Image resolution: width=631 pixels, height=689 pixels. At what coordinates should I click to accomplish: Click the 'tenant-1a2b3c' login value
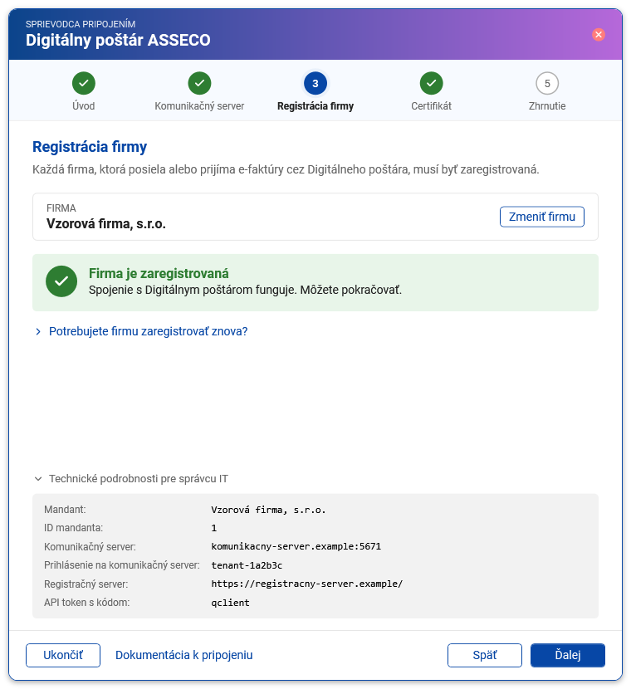(247, 565)
